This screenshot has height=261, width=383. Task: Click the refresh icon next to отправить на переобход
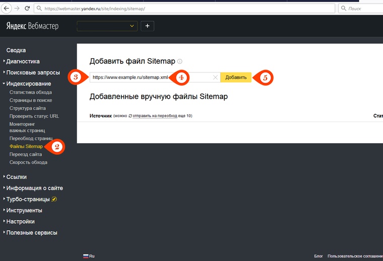(x=131, y=116)
